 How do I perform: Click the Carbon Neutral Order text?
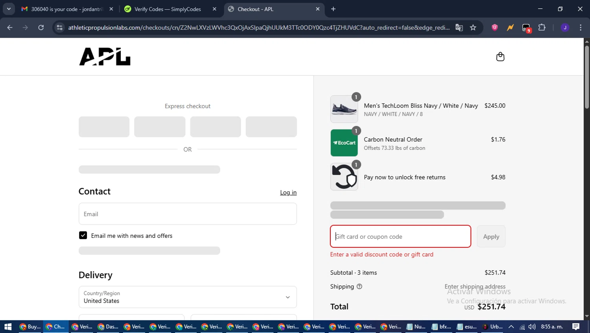(x=393, y=140)
